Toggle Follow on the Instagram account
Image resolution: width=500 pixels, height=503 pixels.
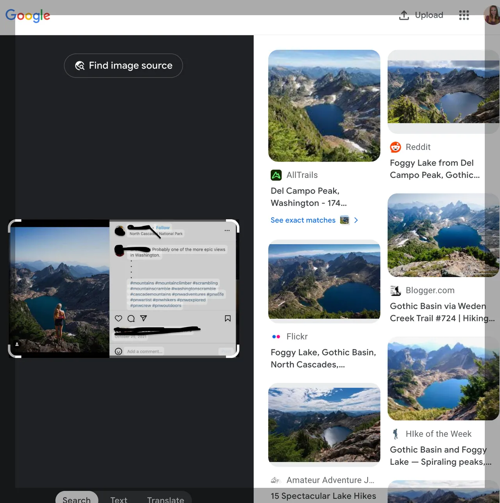pyautogui.click(x=162, y=228)
